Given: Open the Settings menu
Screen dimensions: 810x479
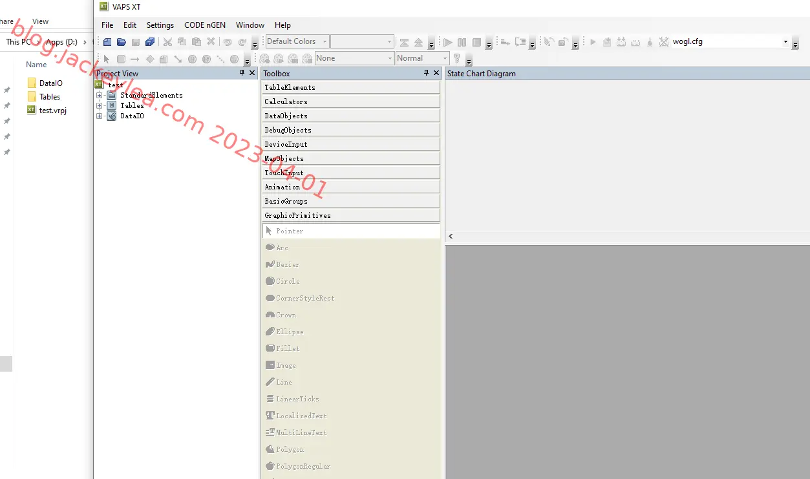Looking at the screenshot, I should (x=160, y=25).
